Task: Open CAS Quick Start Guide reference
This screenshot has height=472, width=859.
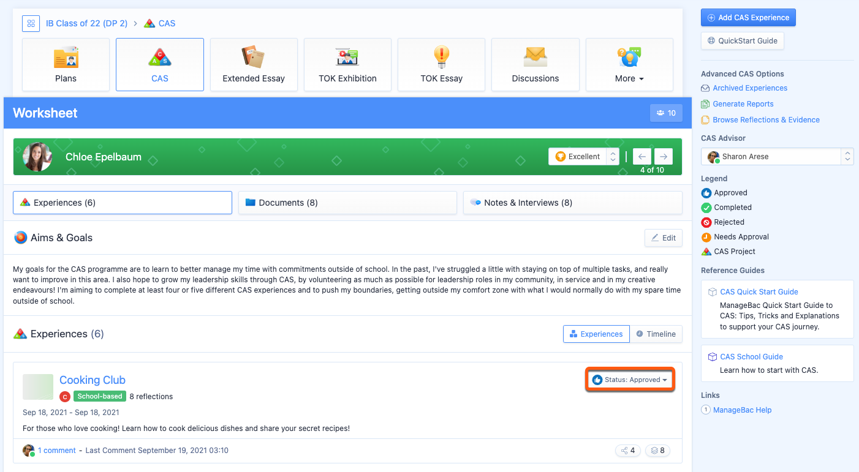Action: 759,292
